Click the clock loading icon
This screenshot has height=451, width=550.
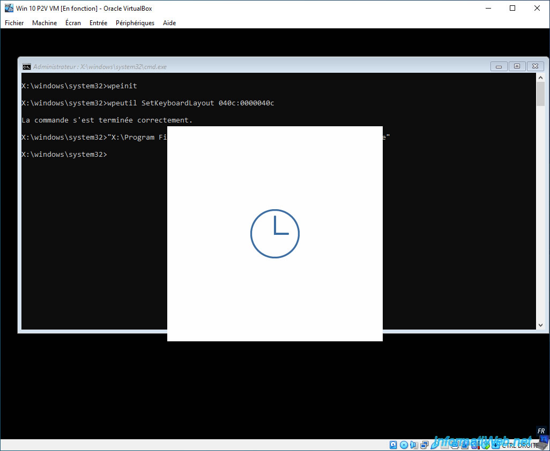pyautogui.click(x=275, y=234)
